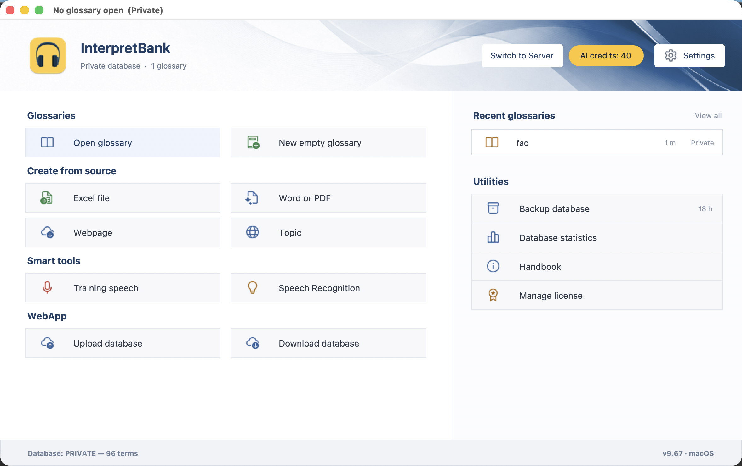This screenshot has width=742, height=466.
Task: Open Manage license utility
Action: (x=597, y=295)
